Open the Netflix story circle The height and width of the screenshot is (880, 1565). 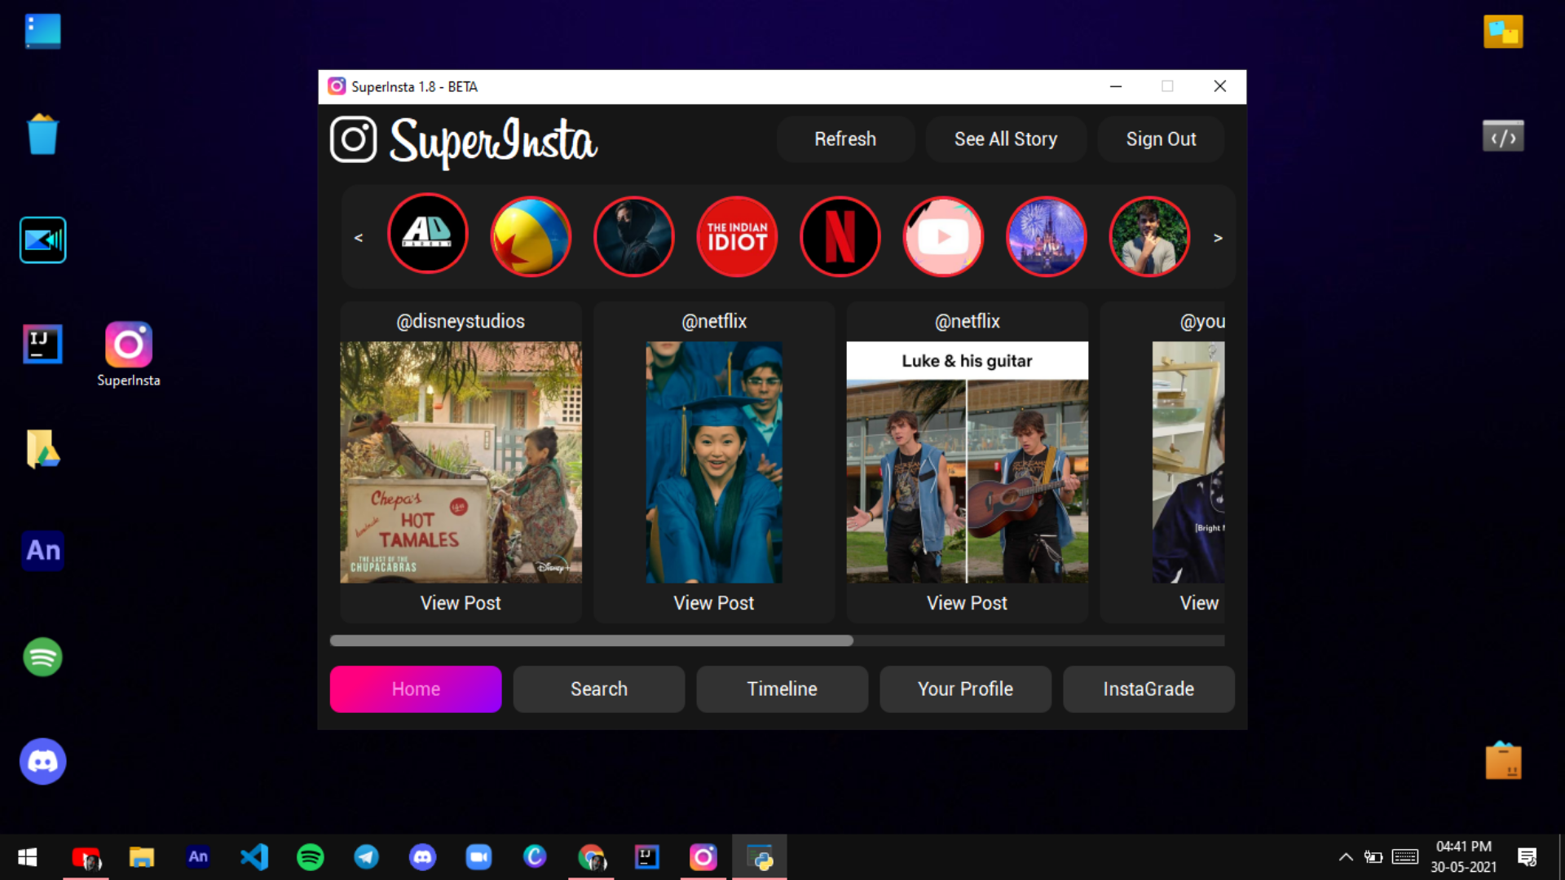coord(840,236)
